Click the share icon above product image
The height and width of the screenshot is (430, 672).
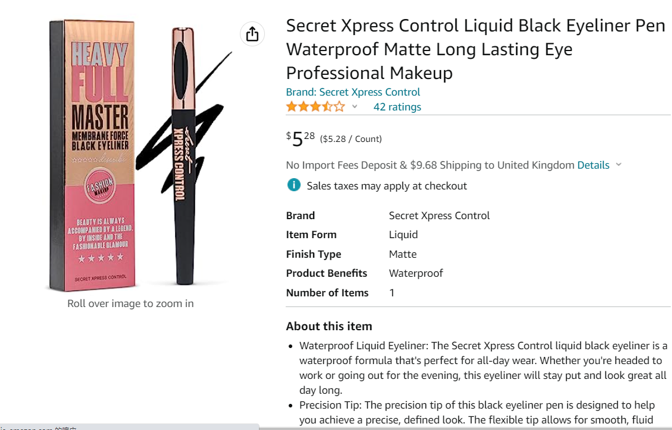coord(252,34)
